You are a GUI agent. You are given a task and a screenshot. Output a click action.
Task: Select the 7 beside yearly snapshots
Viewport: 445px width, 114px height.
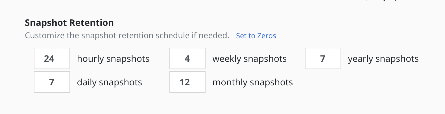[x=323, y=58]
